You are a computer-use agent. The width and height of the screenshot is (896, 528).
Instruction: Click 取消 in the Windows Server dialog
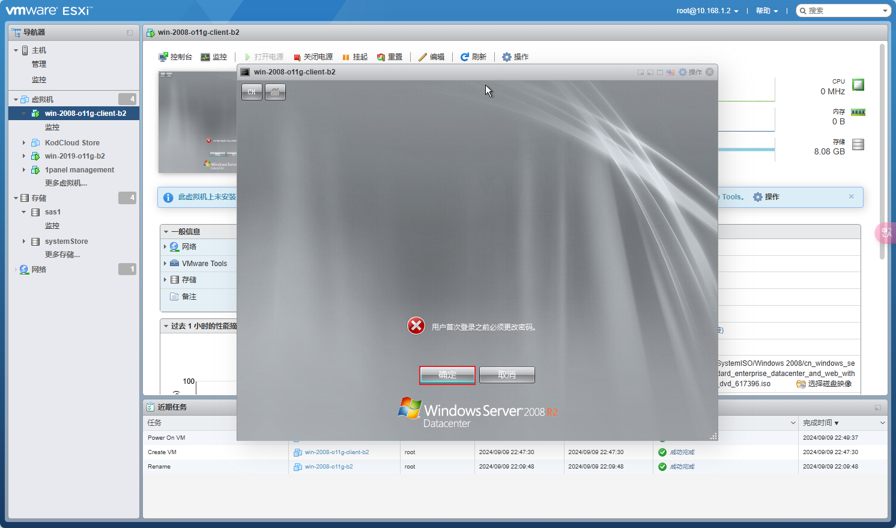pos(507,375)
